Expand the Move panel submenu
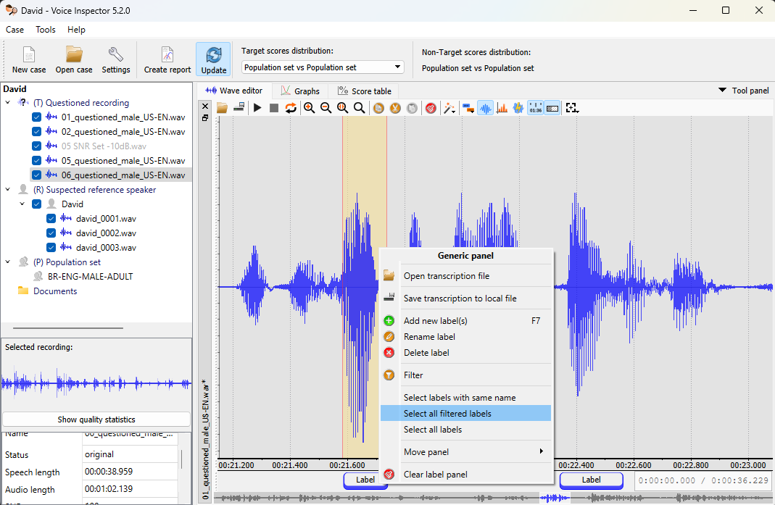Screen dimensions: 775x505 (x=465, y=451)
